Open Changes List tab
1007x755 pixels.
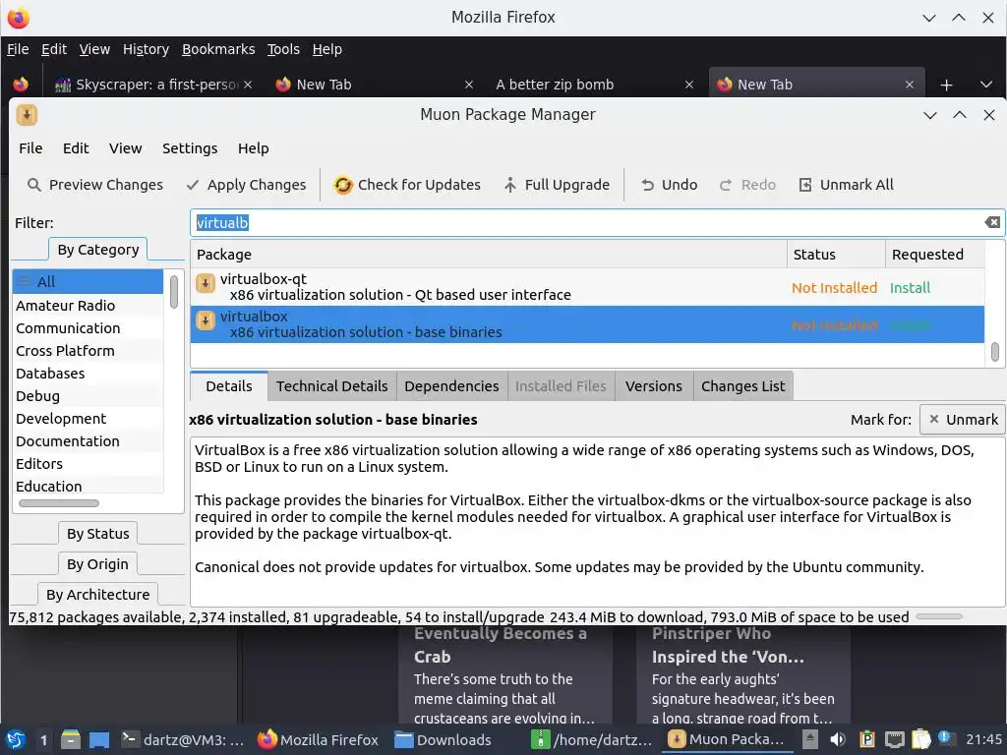[x=743, y=385]
